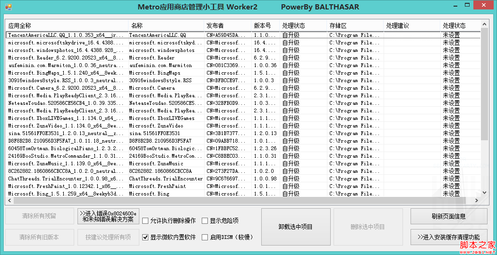
Task: Select Microsoft.ZuneMusic_1.1.139.0 row
Action: (243, 163)
